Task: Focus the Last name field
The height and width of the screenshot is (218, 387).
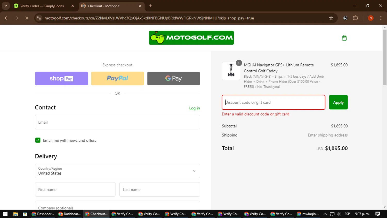Action: pos(160,189)
